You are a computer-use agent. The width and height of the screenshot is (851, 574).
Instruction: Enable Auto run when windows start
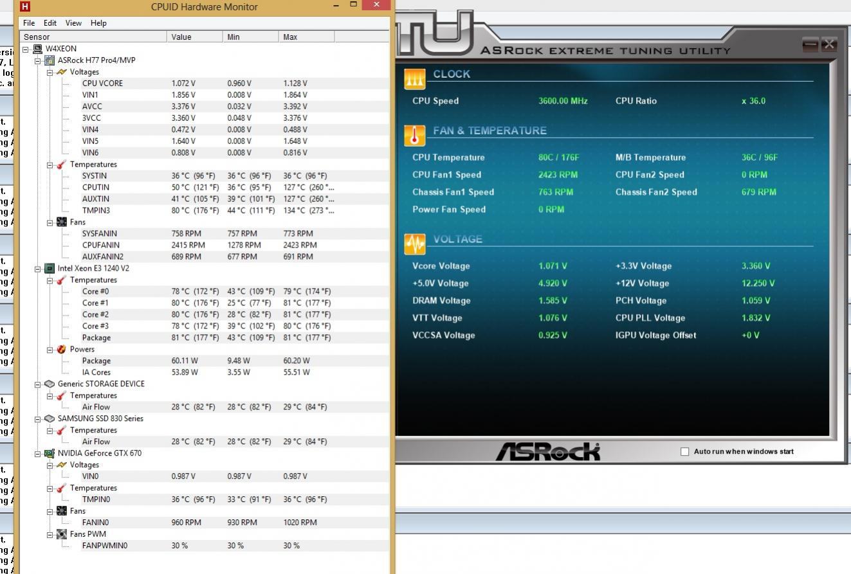point(684,451)
